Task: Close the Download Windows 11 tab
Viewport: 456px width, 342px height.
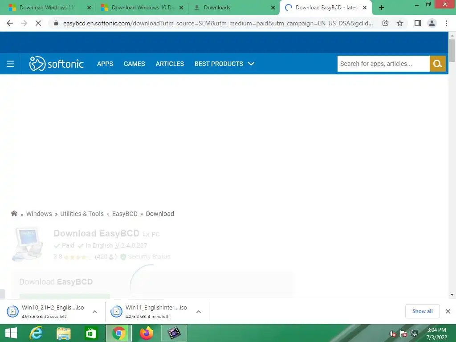Action: [89, 8]
